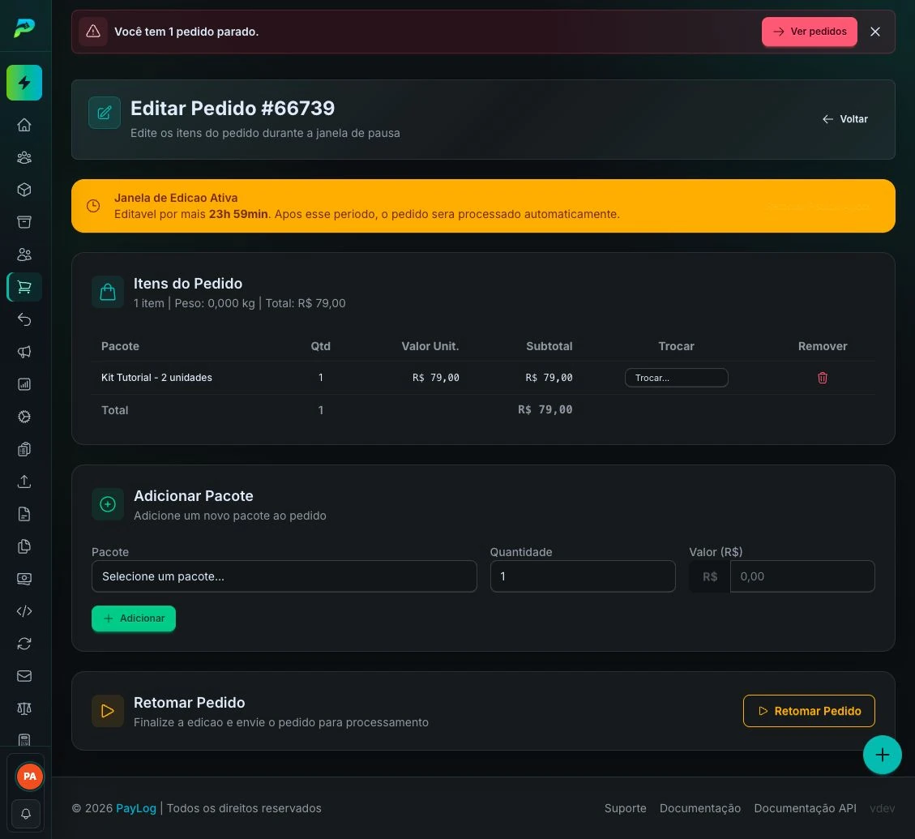Screen dimensions: 915x839
Task: Select the shopping cart orders icon
Action: pyautogui.click(x=24, y=287)
